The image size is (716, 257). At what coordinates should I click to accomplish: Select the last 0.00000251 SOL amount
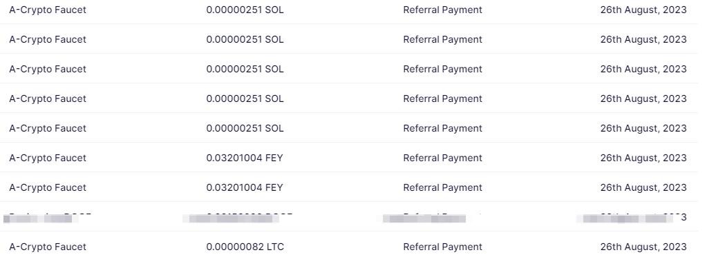coord(245,129)
